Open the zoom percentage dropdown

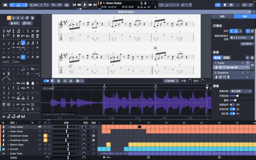coord(37,5)
